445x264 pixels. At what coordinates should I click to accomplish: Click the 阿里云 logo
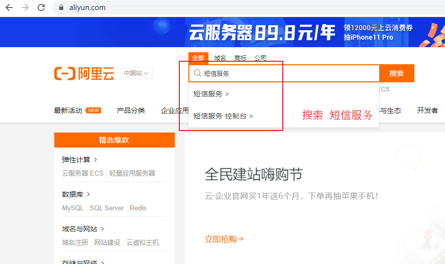pyautogui.click(x=84, y=73)
